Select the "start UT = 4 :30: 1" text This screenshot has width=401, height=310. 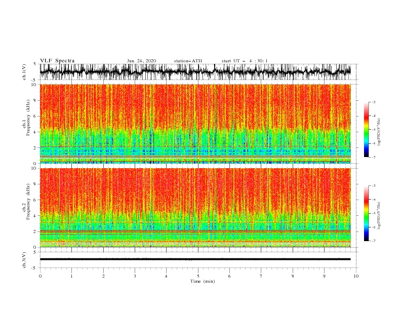pyautogui.click(x=245, y=61)
